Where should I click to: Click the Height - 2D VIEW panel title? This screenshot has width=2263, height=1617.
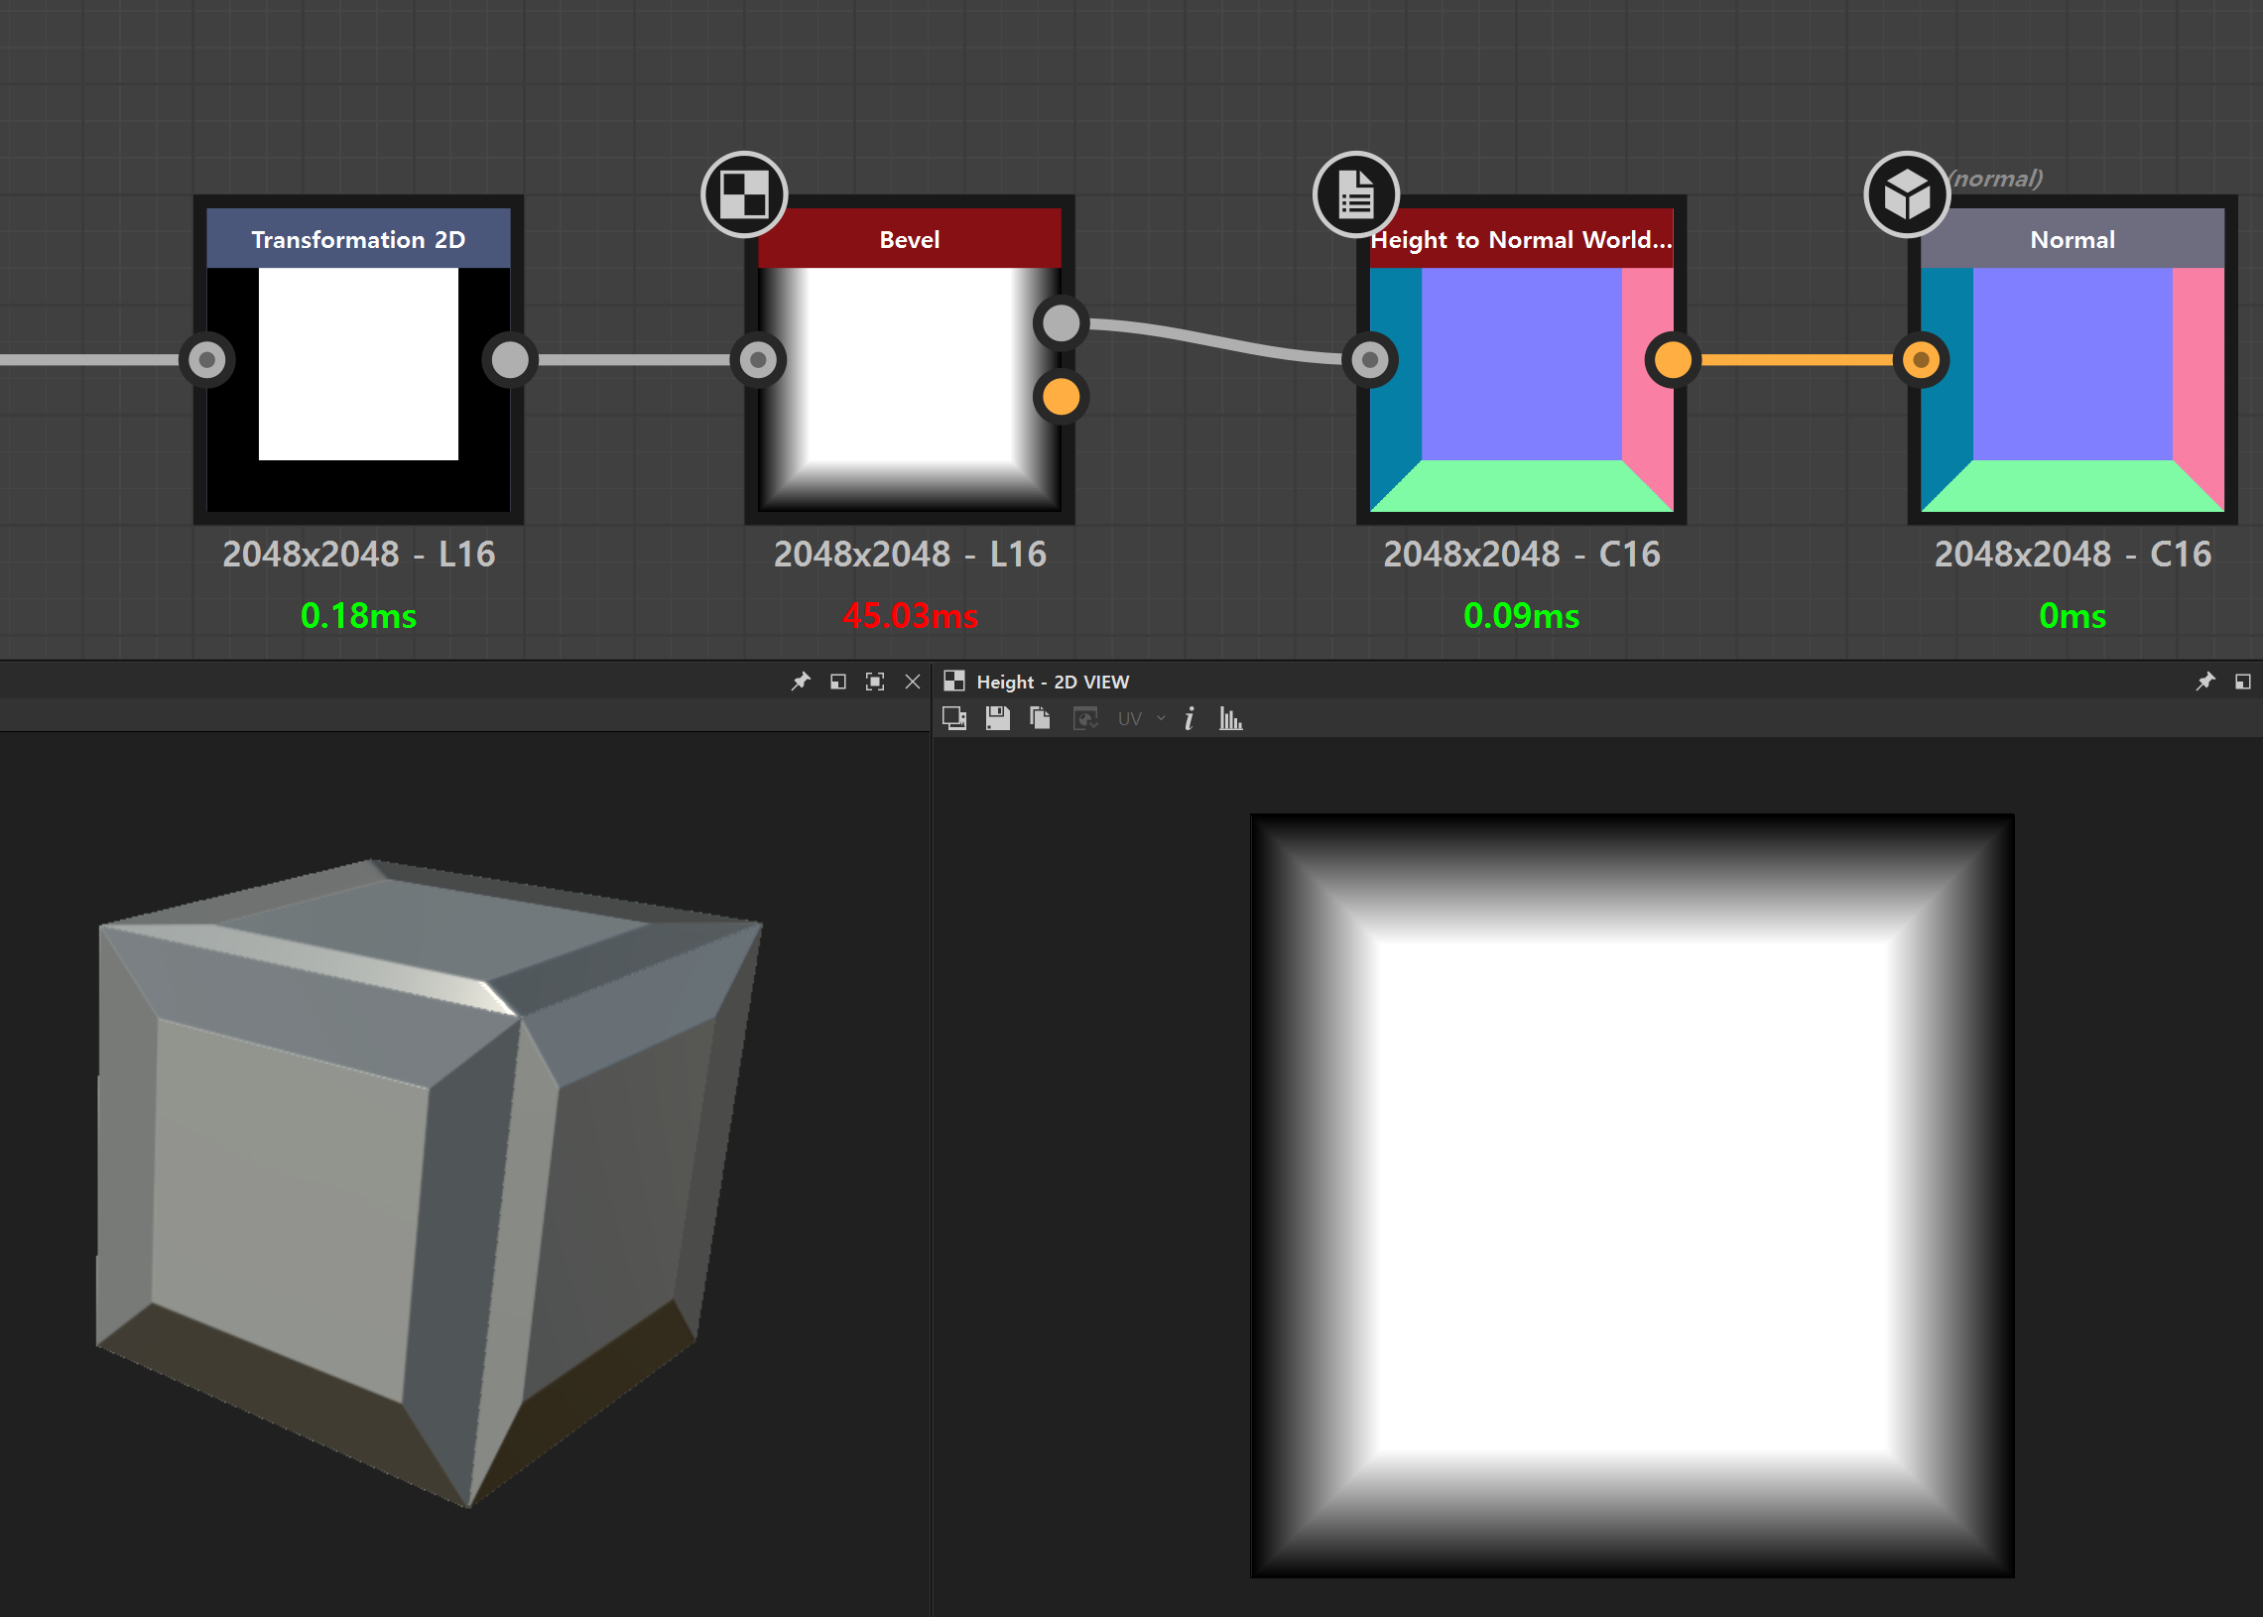pyautogui.click(x=1052, y=683)
